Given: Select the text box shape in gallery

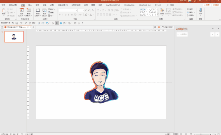Looking at the screenshot, I should pyautogui.click(x=141, y=9).
